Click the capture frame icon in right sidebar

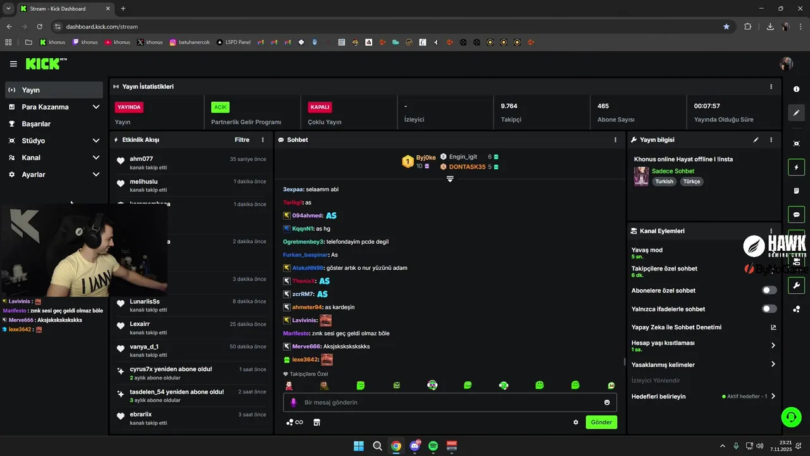[x=797, y=144]
